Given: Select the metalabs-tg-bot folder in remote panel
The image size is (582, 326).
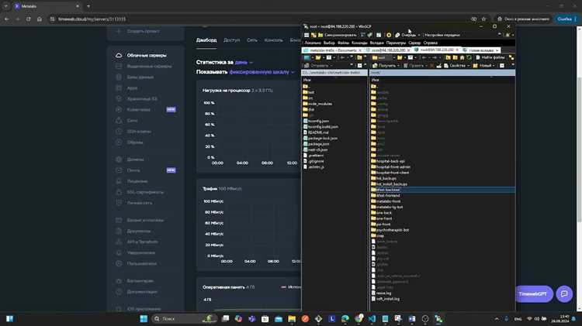Looking at the screenshot, I should pyautogui.click(x=386, y=207).
